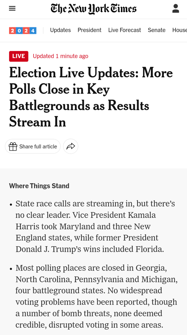
Task: Click The New York Times logo
Action: [93, 9]
